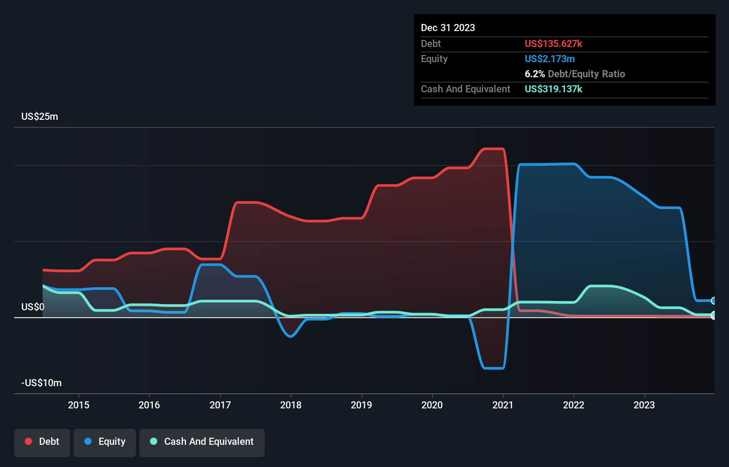Click the -US$10m y-axis label
Screen dimensions: 729x467
41,383
